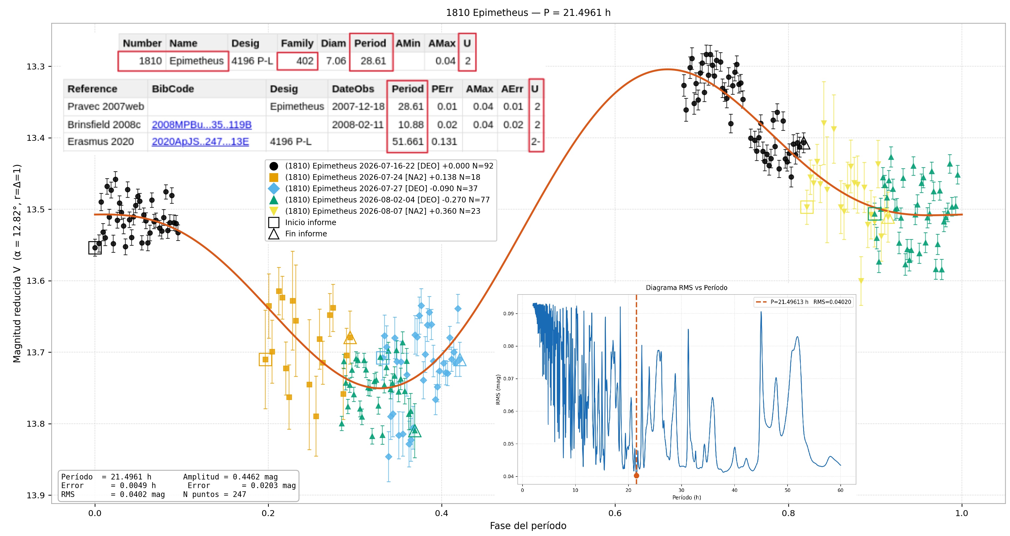The width and height of the screenshot is (1010, 536).
Task: Click the Inicio informe square legend symbol
Action: pos(274,222)
